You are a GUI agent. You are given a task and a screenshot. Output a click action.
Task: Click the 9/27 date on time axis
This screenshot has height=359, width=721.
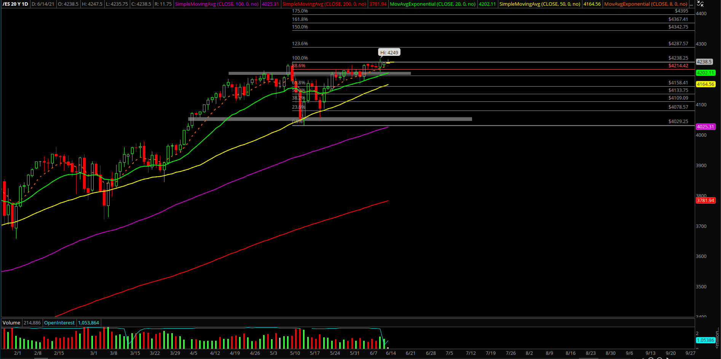[691, 353]
